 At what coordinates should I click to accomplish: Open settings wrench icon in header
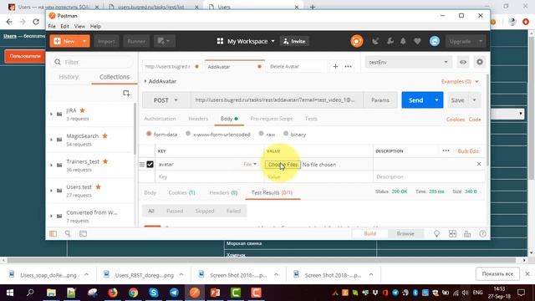[x=390, y=41]
